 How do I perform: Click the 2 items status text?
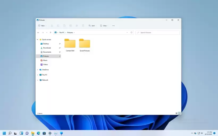(x=40, y=113)
